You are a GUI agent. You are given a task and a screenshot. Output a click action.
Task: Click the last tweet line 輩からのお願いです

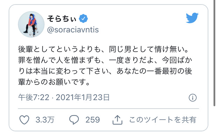coord(54,82)
